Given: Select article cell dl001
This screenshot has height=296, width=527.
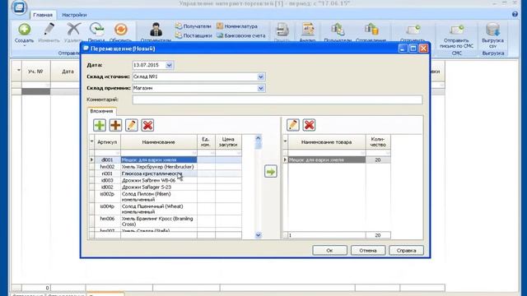Looking at the screenshot, I should point(107,160).
